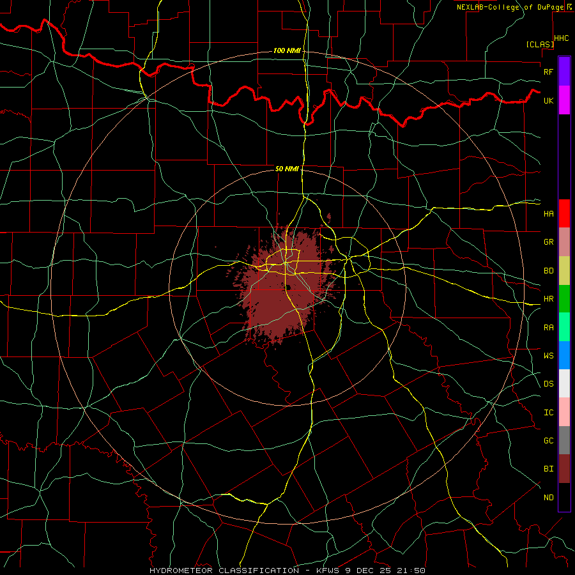The image size is (575, 575).
Task: Click the GR legend label
Action: tap(548, 242)
